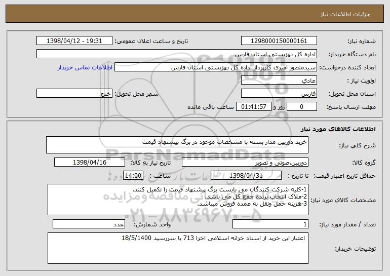
Task: Click the تعداد / مقدار مورد نیاز label
Action: tap(347, 225)
